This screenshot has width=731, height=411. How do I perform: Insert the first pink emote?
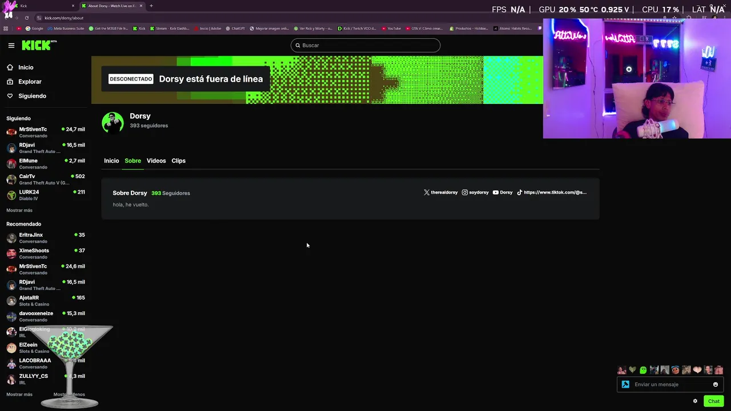coord(622,370)
